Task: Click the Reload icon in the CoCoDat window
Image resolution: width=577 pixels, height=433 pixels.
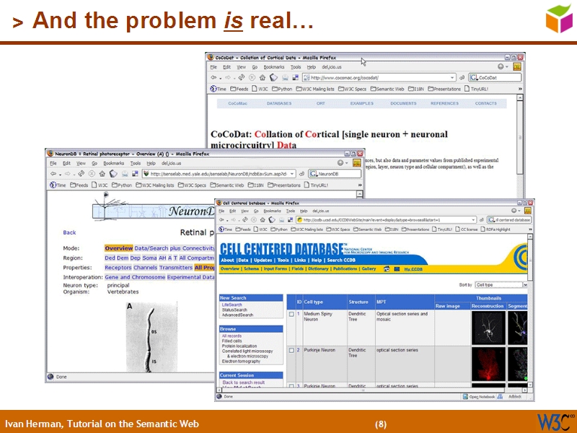Action: click(x=241, y=77)
